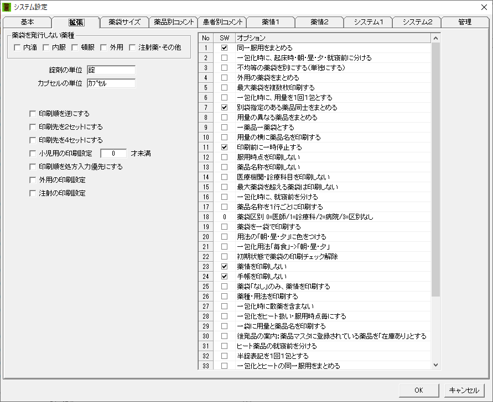Click the application icon in the title bar
The width and height of the screenshot is (493, 402).
point(7,7)
